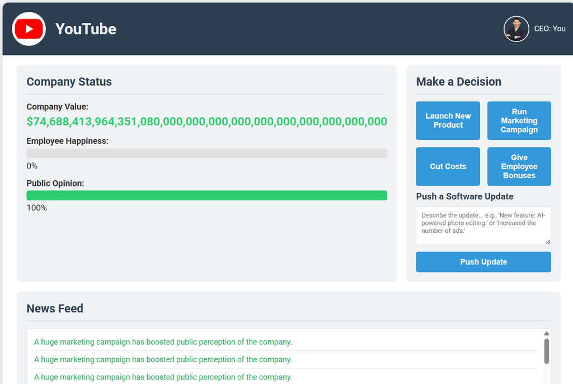The image size is (573, 384).
Task: Choose the Cut Costs decision
Action: coord(448,166)
